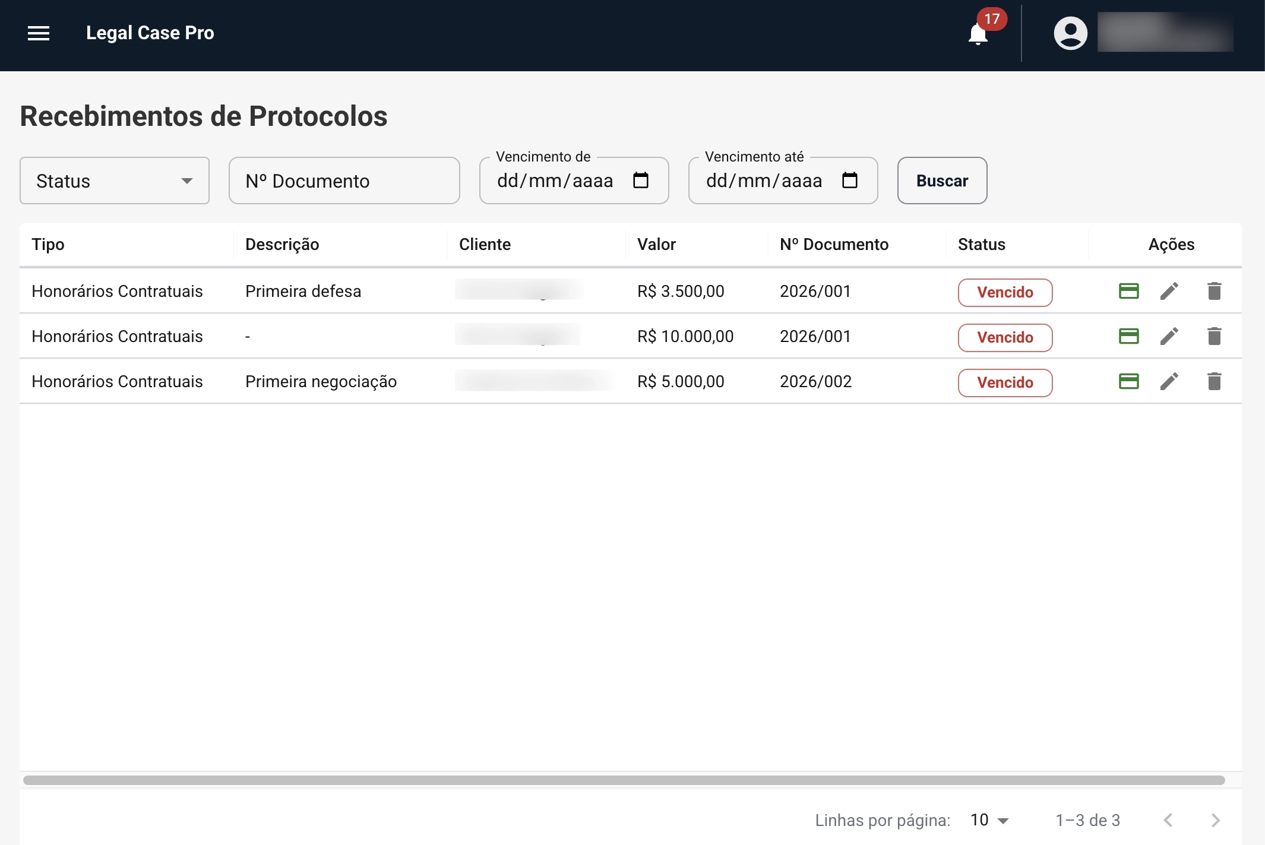Viewport: 1265px width, 845px height.
Task: Edit the R$ 10.000,00 receivable
Action: [1169, 336]
